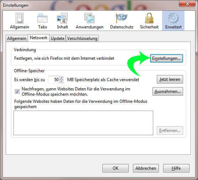
Task: Switch to the Update sub-tab
Action: pyautogui.click(x=58, y=38)
